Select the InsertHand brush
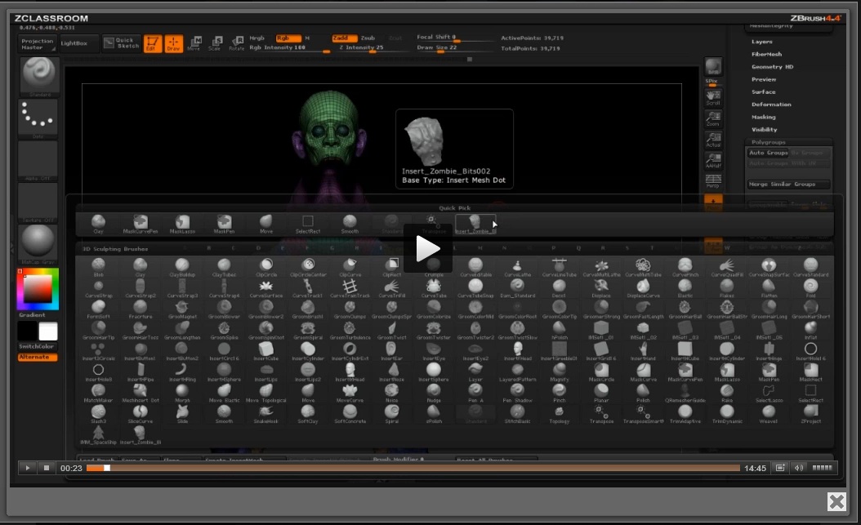The height and width of the screenshot is (525, 861). [x=643, y=351]
